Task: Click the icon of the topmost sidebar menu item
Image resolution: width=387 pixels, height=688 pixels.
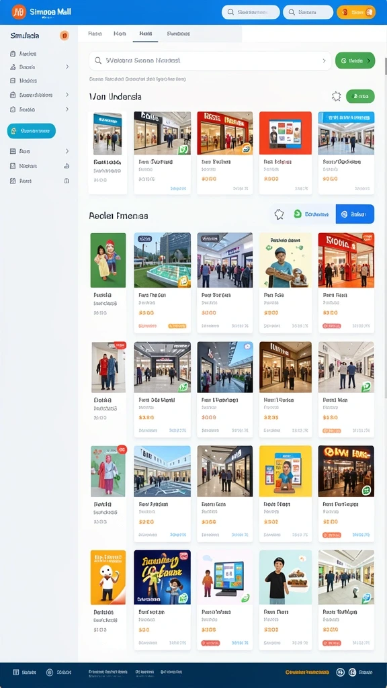Action: 13,54
